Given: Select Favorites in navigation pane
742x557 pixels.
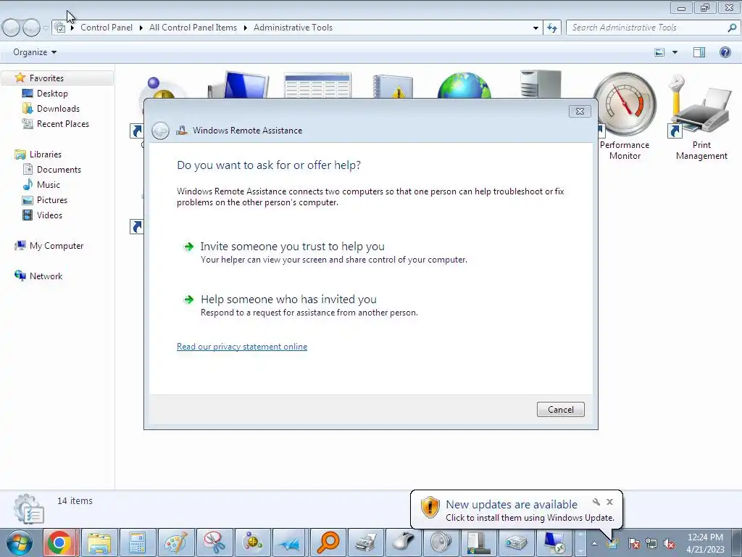Looking at the screenshot, I should (x=46, y=78).
